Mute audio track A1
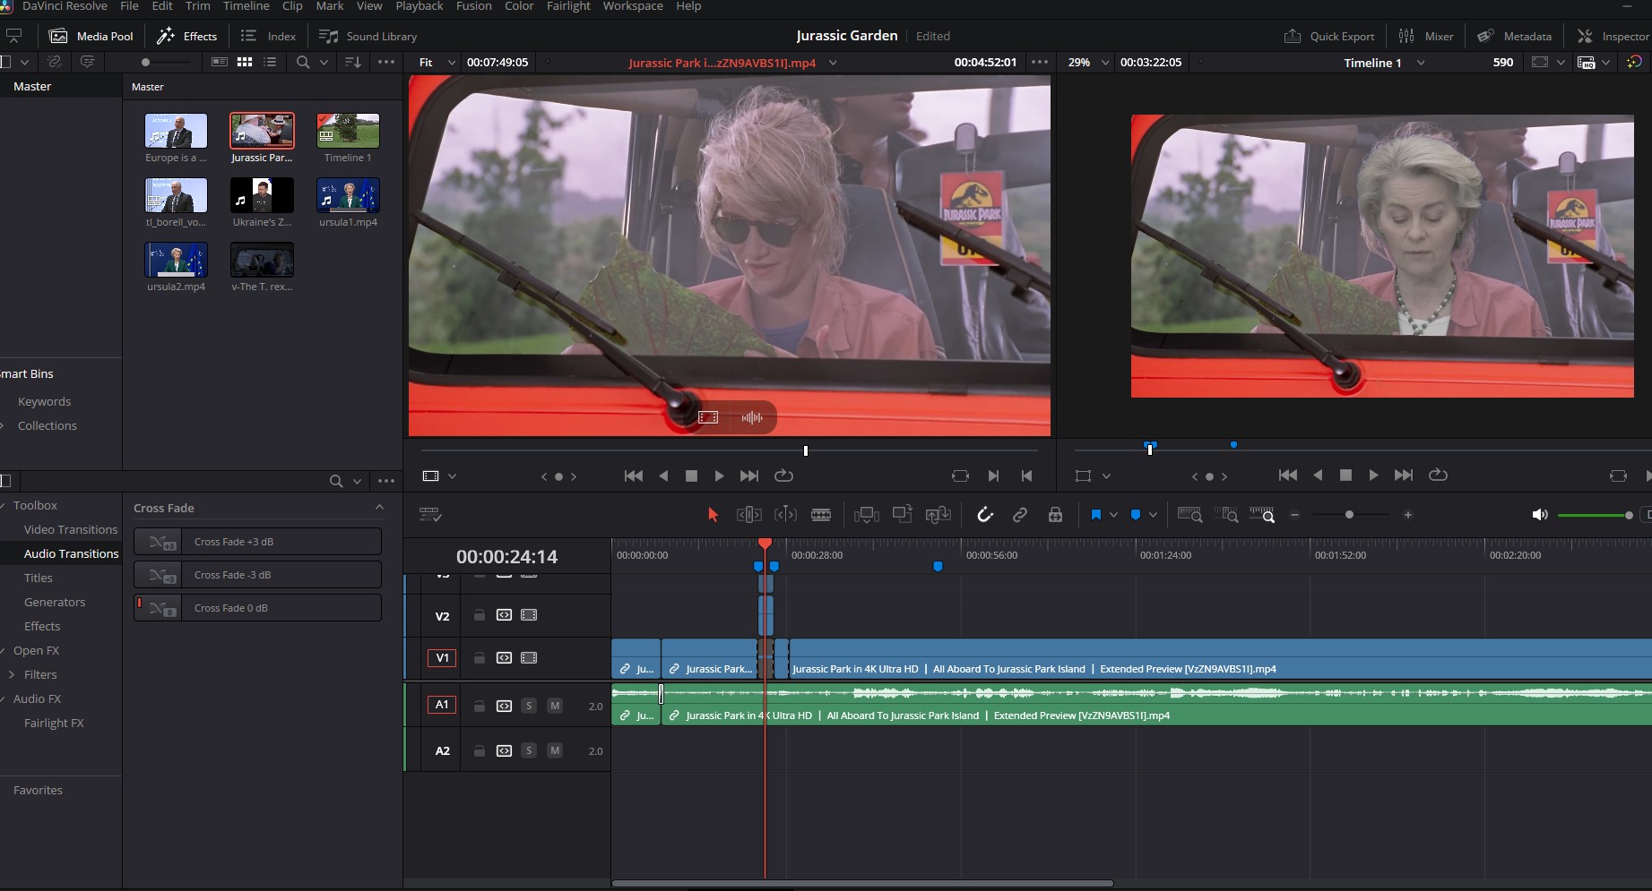Screen dimensions: 1652x891 555,706
